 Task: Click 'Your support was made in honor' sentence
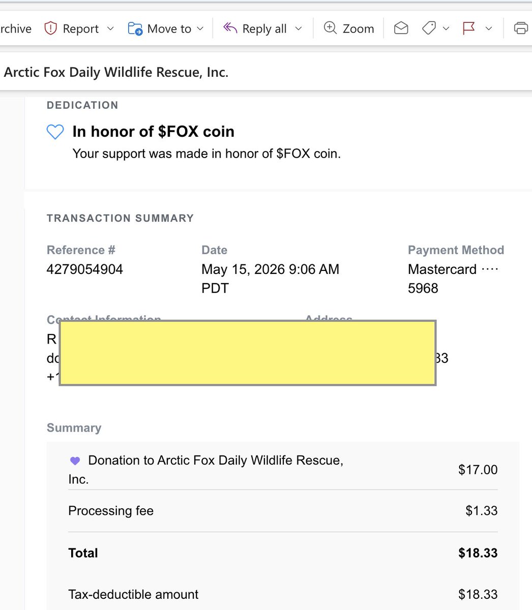(206, 154)
